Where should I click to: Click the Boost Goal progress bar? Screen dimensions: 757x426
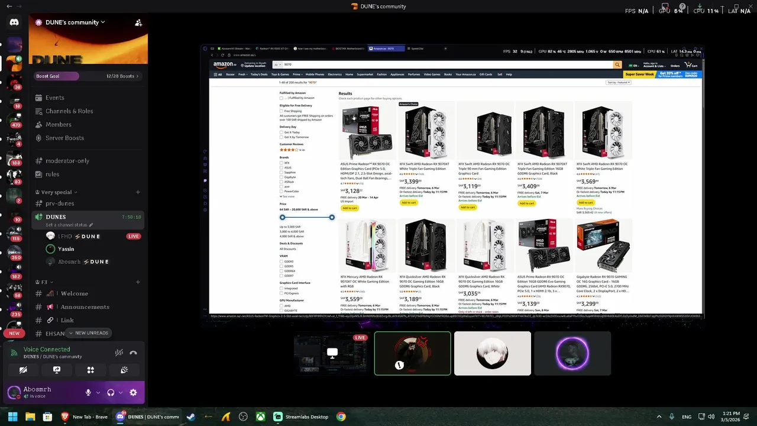click(88, 76)
